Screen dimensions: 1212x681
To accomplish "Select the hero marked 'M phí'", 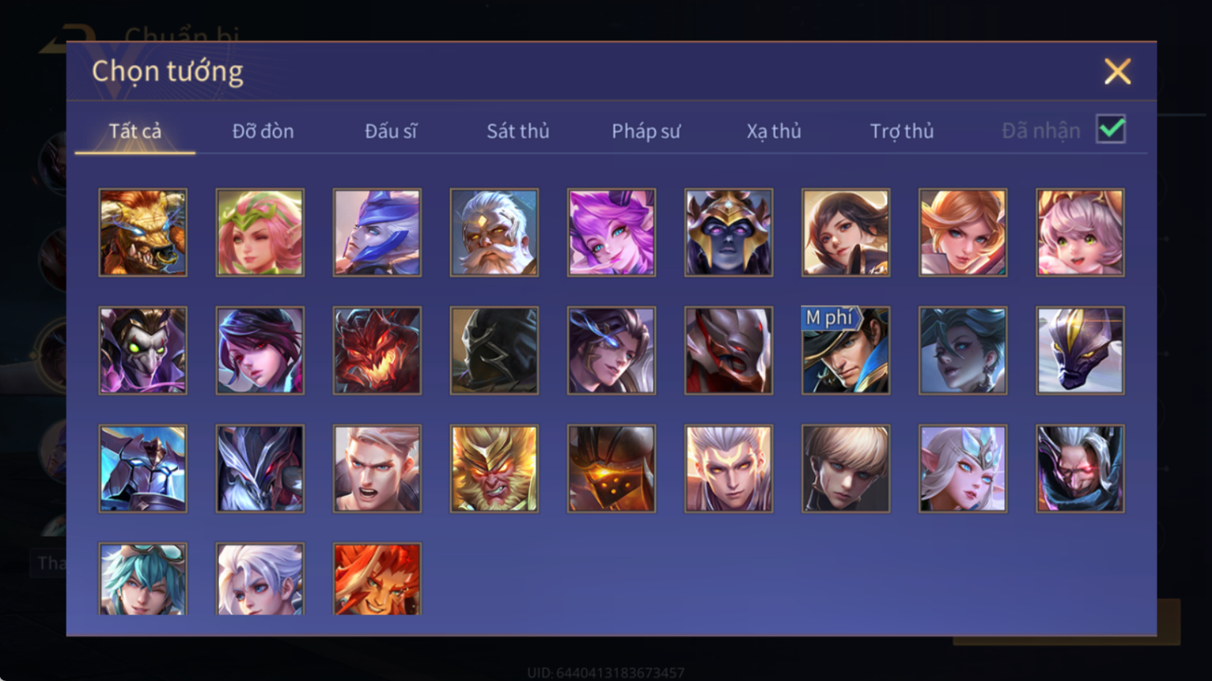I will [845, 351].
